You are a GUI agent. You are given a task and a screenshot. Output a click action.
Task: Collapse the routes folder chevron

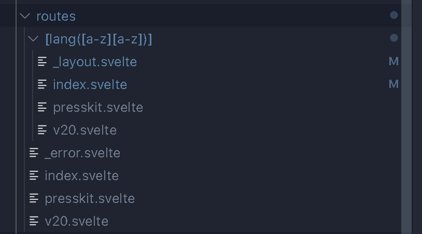pos(25,16)
